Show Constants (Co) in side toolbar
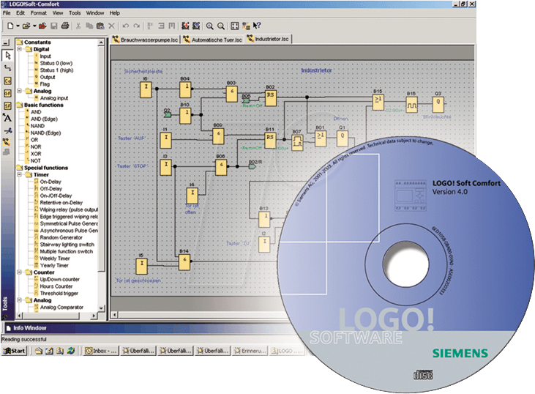 (7, 81)
